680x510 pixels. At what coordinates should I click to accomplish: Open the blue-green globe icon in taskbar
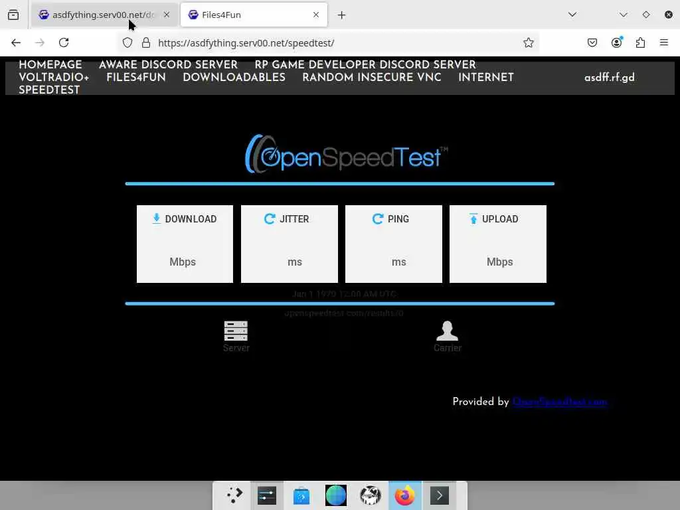[x=335, y=495]
